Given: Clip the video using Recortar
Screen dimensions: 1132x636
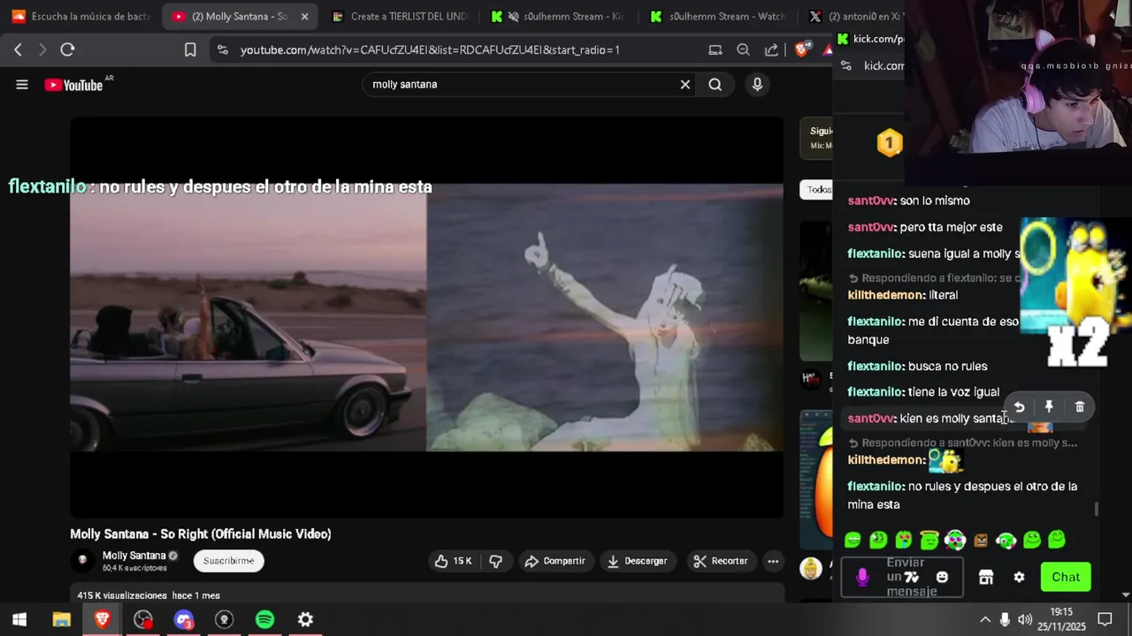Looking at the screenshot, I should click(x=720, y=561).
